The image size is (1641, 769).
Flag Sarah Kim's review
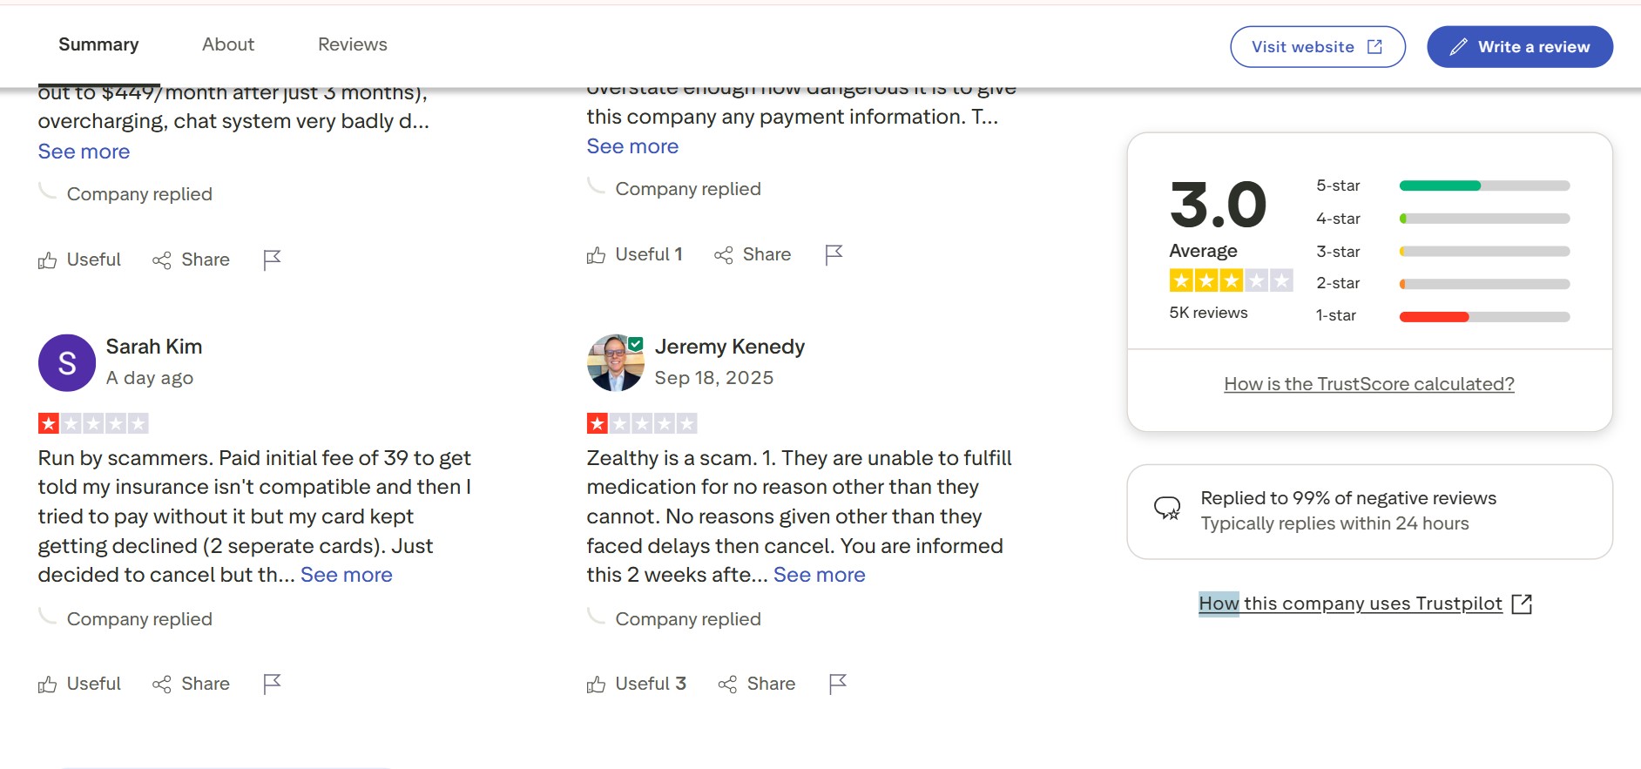click(x=272, y=685)
